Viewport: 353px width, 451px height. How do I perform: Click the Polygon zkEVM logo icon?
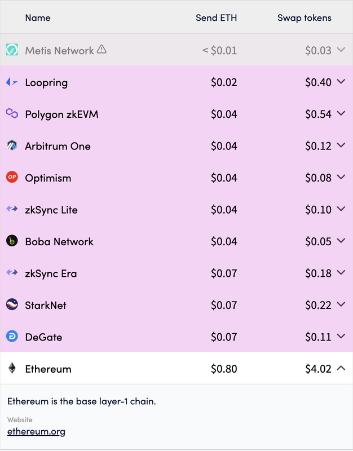pos(12,113)
